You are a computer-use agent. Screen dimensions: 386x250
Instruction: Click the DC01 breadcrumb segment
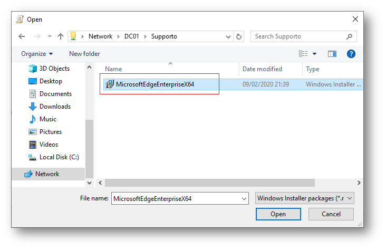click(132, 36)
